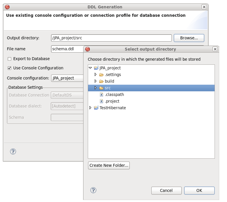Click the build folder icon
Image resolution: width=227 pixels, height=202 pixels.
coord(101,81)
